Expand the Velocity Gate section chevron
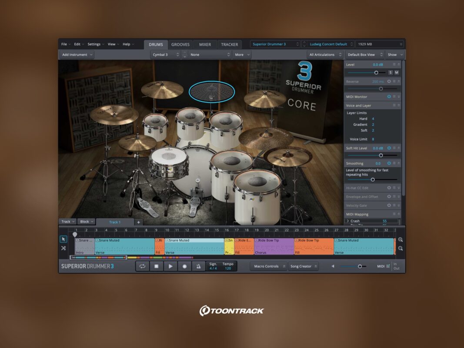The height and width of the screenshot is (348, 464). 399,205
